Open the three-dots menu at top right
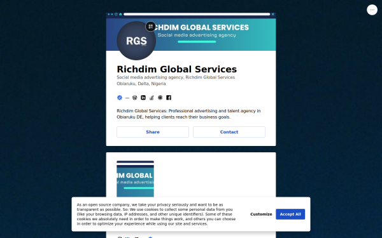Viewport: 382px width, 238px height. pyautogui.click(x=372, y=10)
